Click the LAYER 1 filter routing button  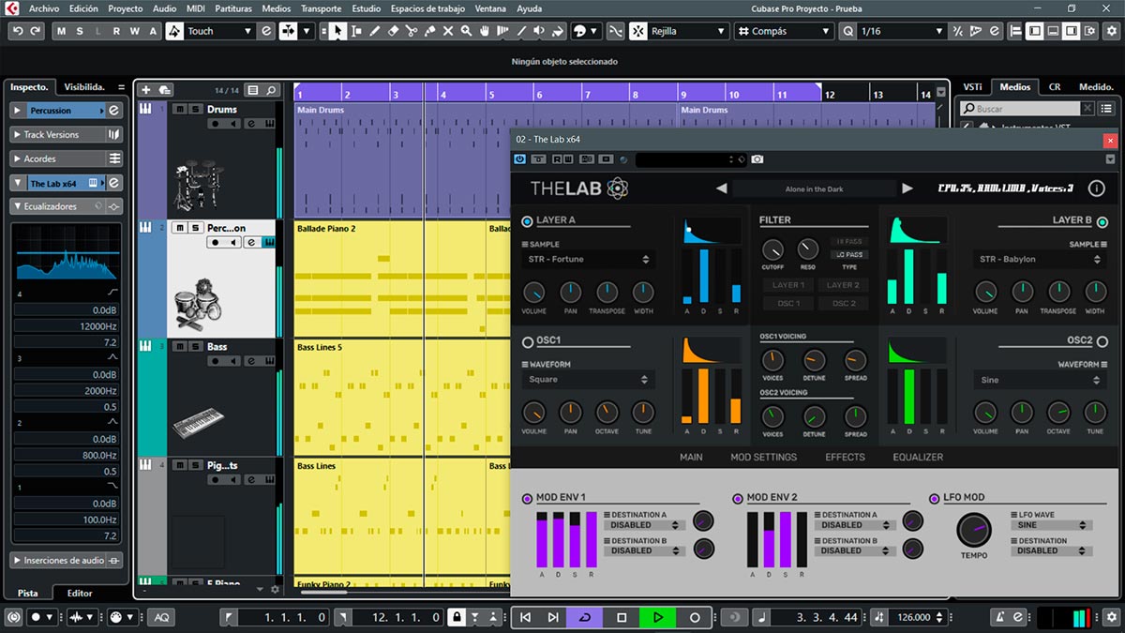pos(788,285)
